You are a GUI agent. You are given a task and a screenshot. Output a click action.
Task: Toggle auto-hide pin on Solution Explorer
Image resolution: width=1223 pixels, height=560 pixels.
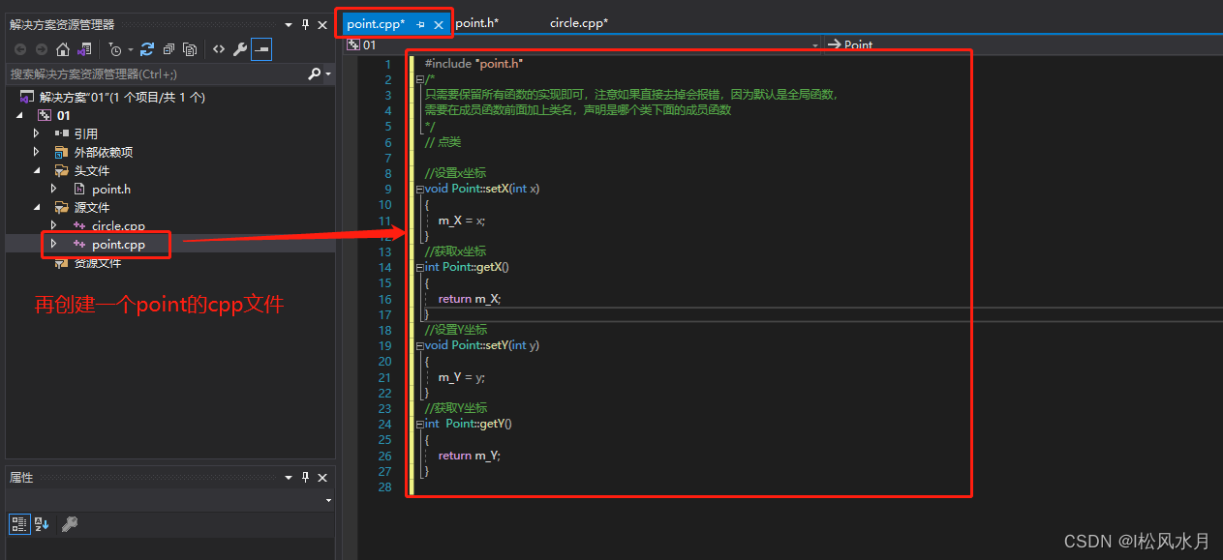tap(306, 24)
